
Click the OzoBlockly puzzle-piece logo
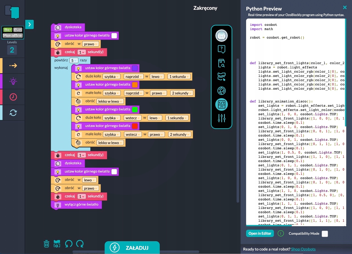[12, 12]
